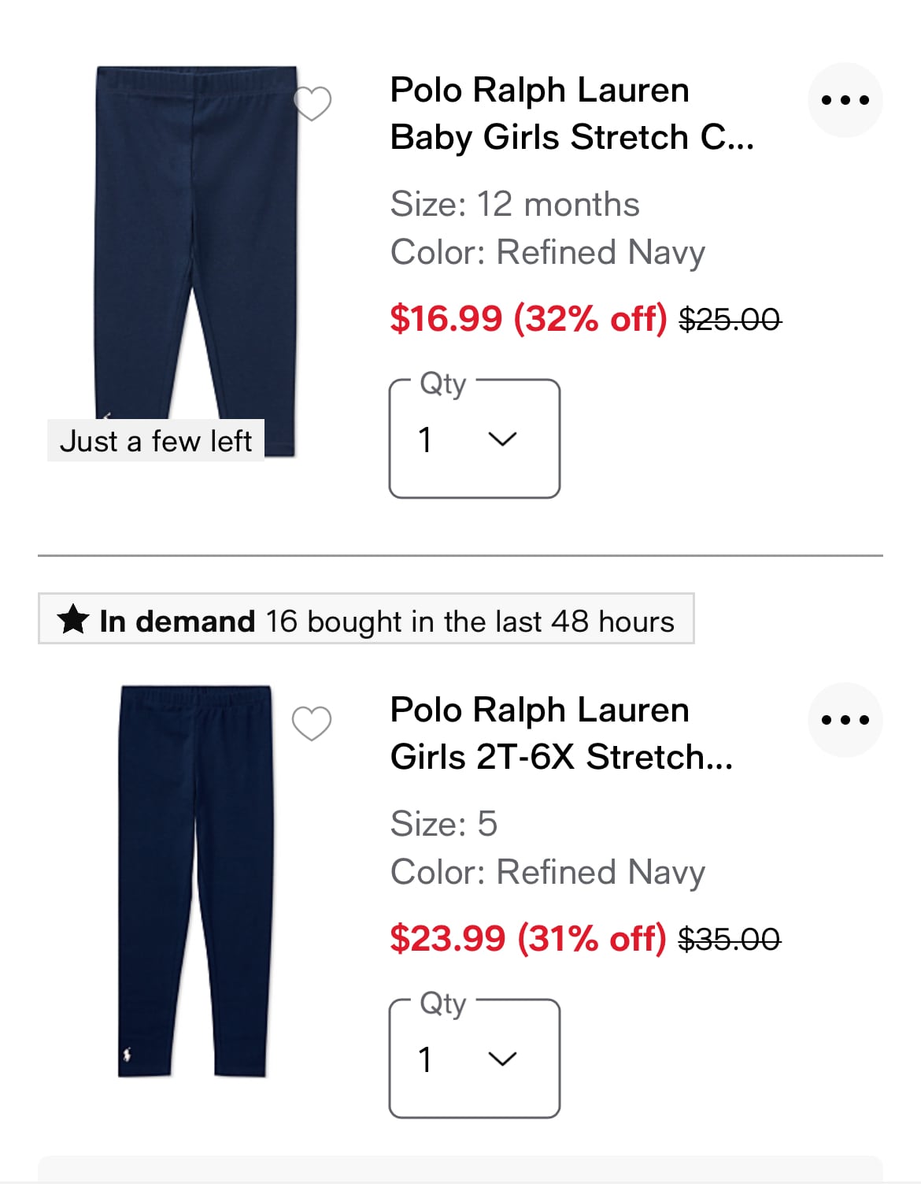Open Polo Ralph Lauren Girls 2T-6X Stretch title

(561, 733)
